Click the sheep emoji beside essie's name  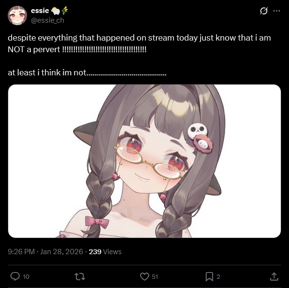[x=56, y=11]
